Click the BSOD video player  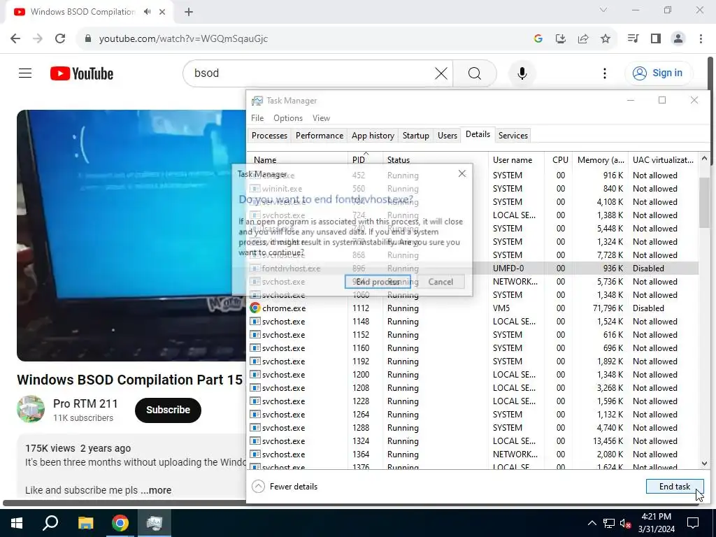pos(131,235)
